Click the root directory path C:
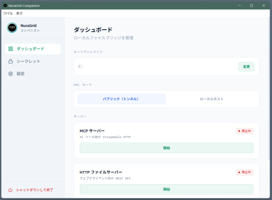Screen dimensions: 272x200 [81, 66]
